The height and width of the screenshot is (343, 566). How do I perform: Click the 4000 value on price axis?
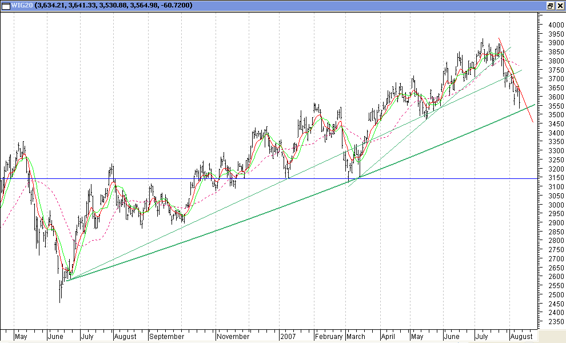[552, 25]
